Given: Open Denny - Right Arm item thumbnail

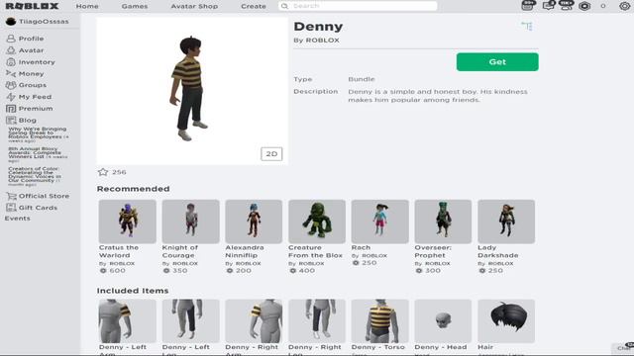Looking at the screenshot, I should click(254, 320).
